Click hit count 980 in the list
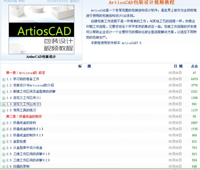 pos(194,135)
